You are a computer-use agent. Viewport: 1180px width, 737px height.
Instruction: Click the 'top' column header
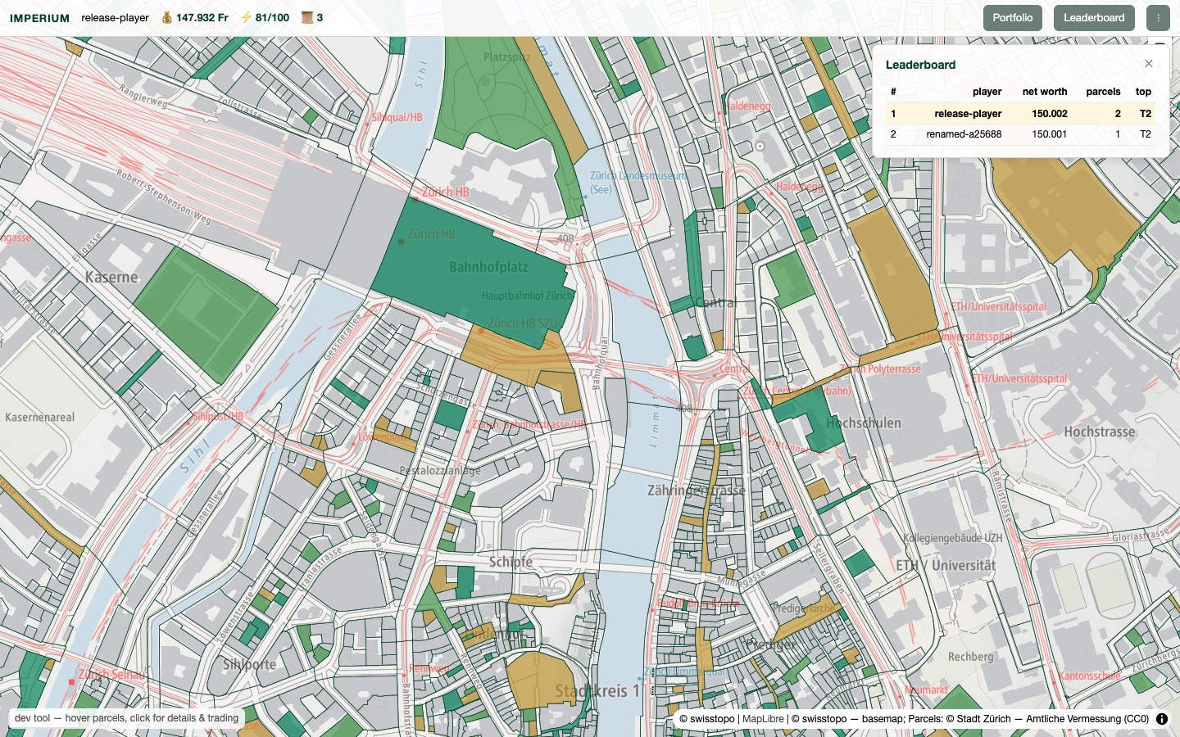[x=1143, y=92]
